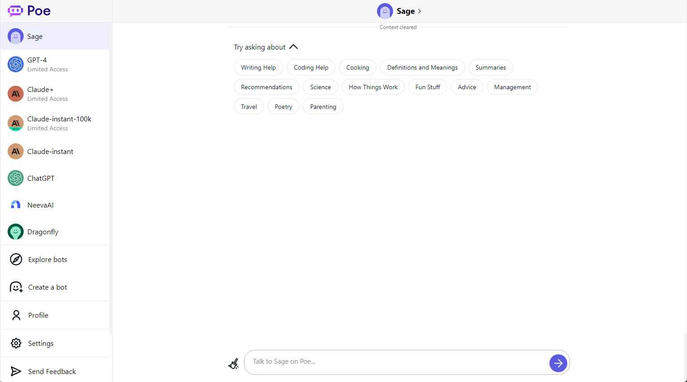Click the Sage avatar in header
The image size is (687, 382).
coord(385,11)
